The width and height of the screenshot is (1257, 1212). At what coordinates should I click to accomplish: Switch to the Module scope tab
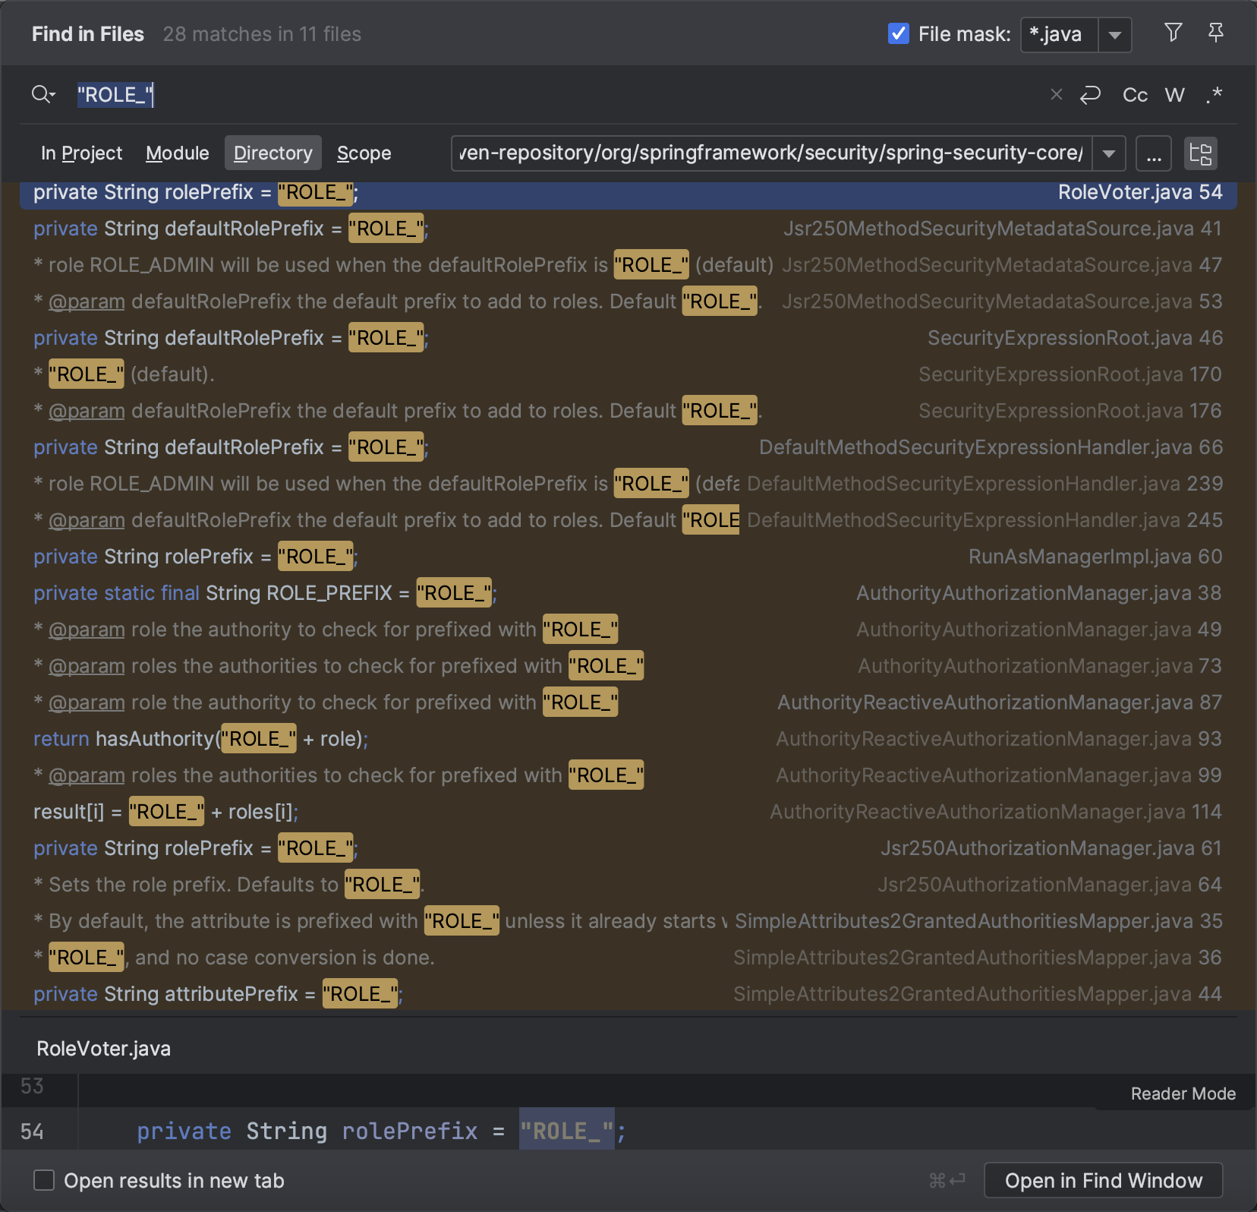(x=177, y=153)
